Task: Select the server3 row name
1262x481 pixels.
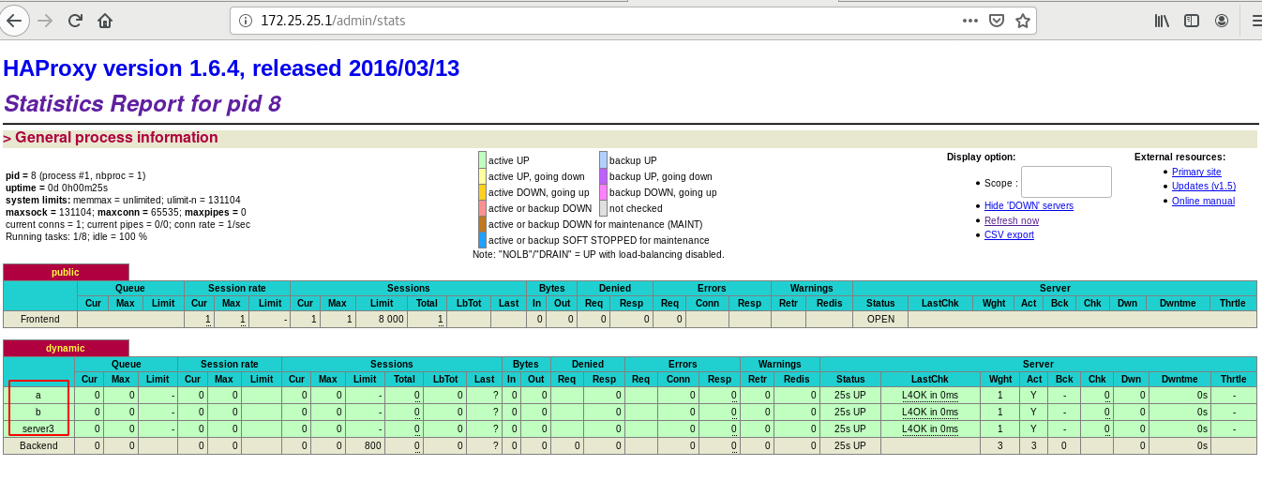Action: 38,428
